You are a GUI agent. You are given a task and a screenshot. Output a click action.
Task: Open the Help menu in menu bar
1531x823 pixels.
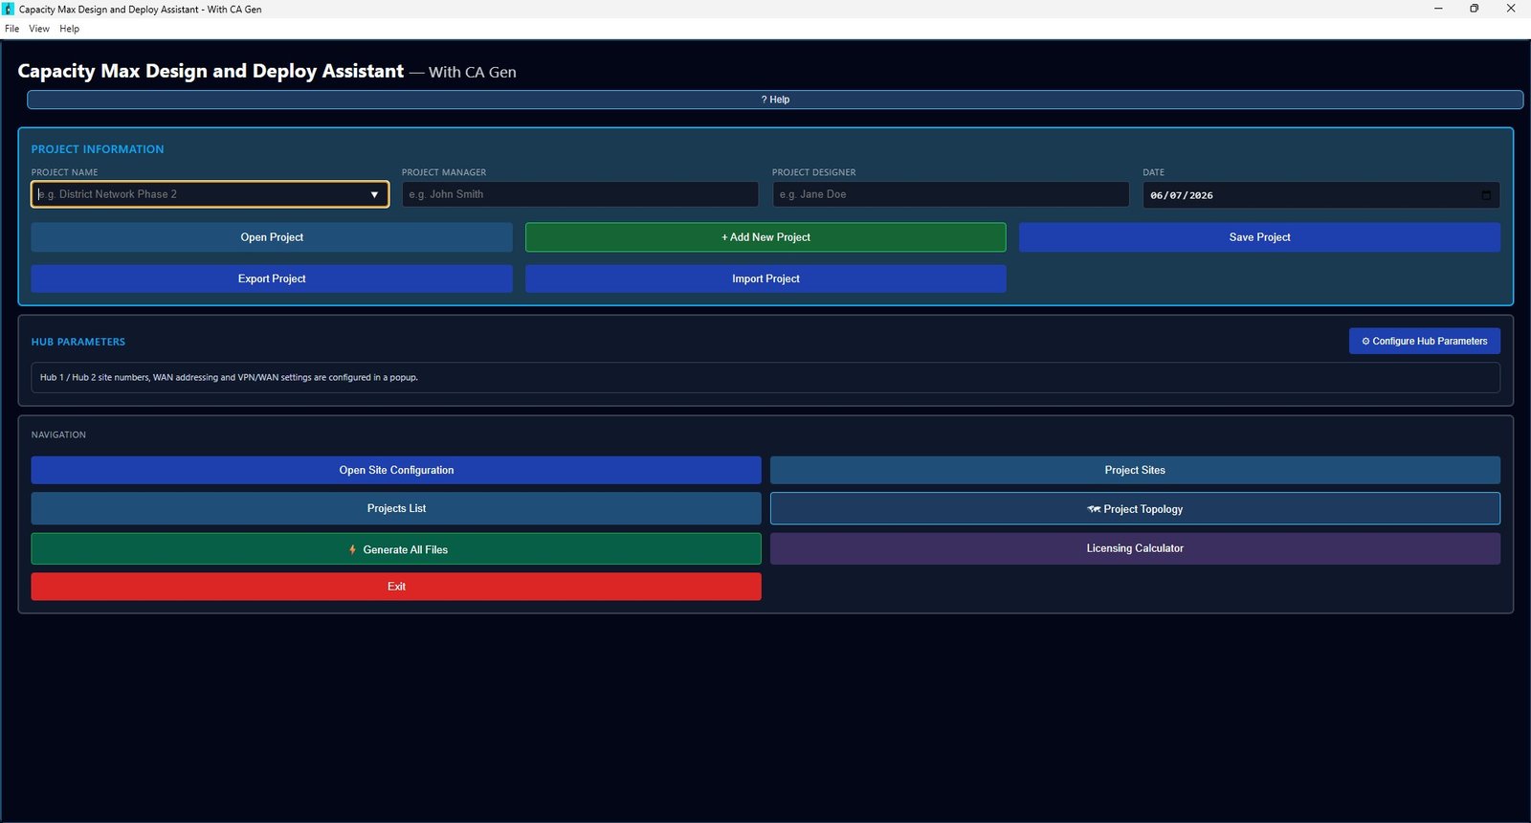69,29
